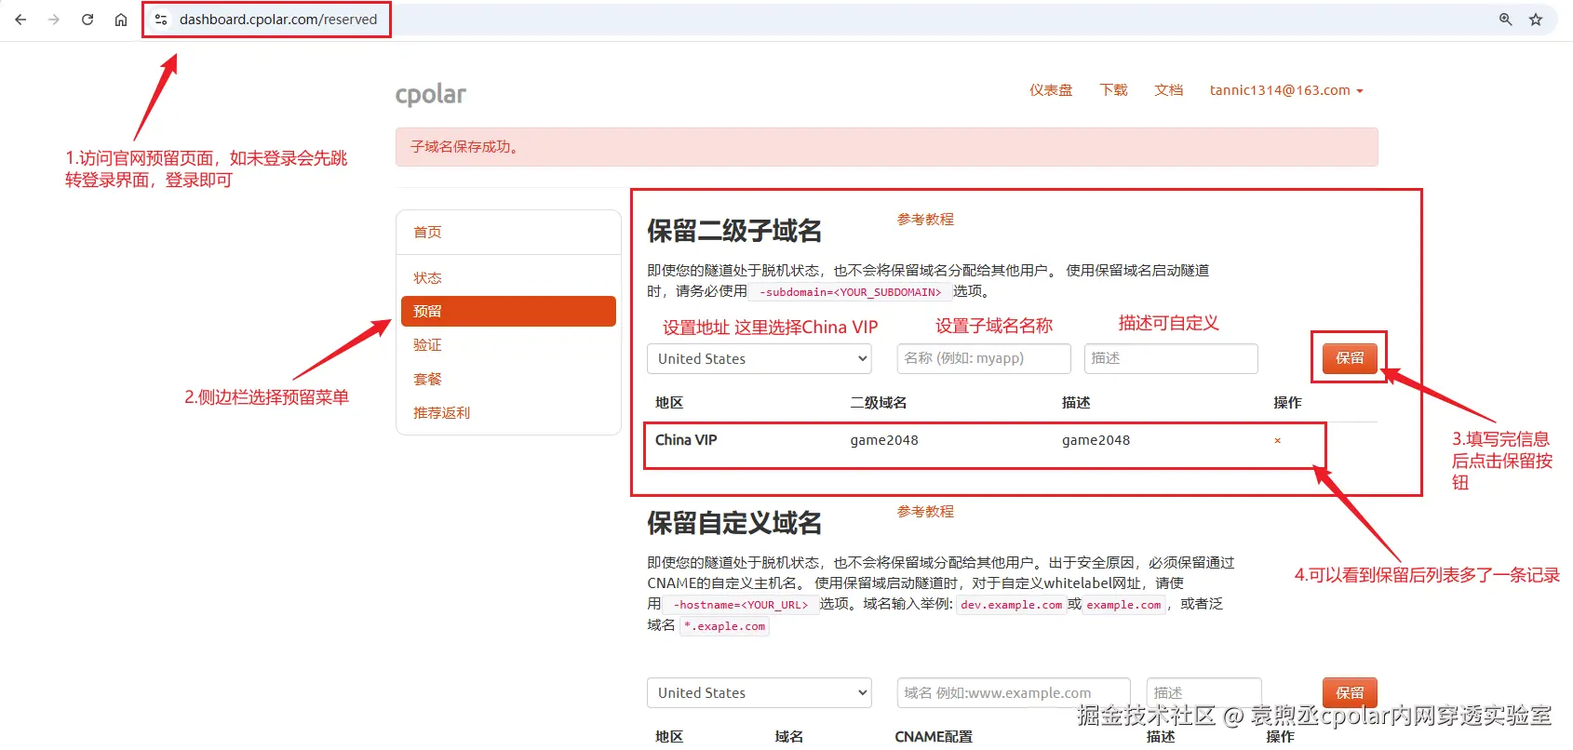Click 地区 header in subdomain table
Screen dimensions: 1573x750
(669, 403)
